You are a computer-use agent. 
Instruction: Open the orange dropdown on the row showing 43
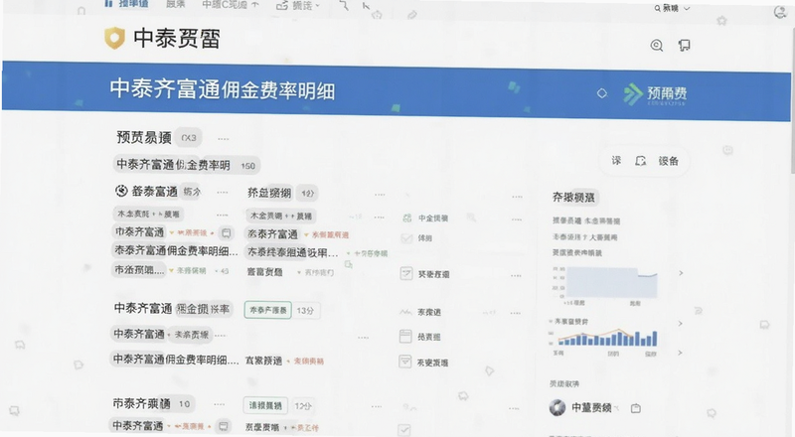171,271
